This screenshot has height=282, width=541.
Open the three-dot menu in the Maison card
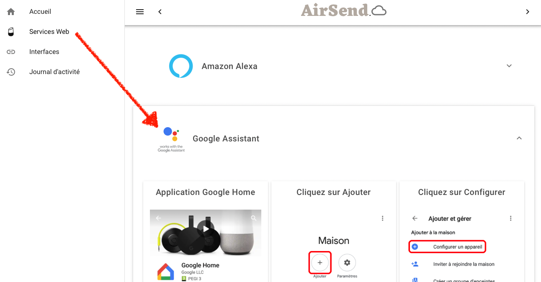tap(382, 218)
